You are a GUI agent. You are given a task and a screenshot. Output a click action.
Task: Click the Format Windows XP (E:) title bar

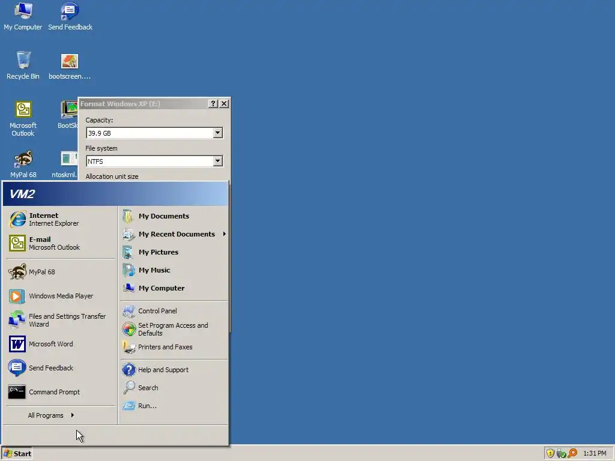pos(144,103)
